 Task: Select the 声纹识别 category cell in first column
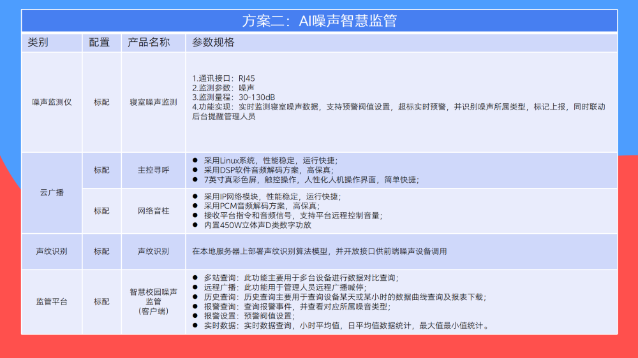coord(52,252)
